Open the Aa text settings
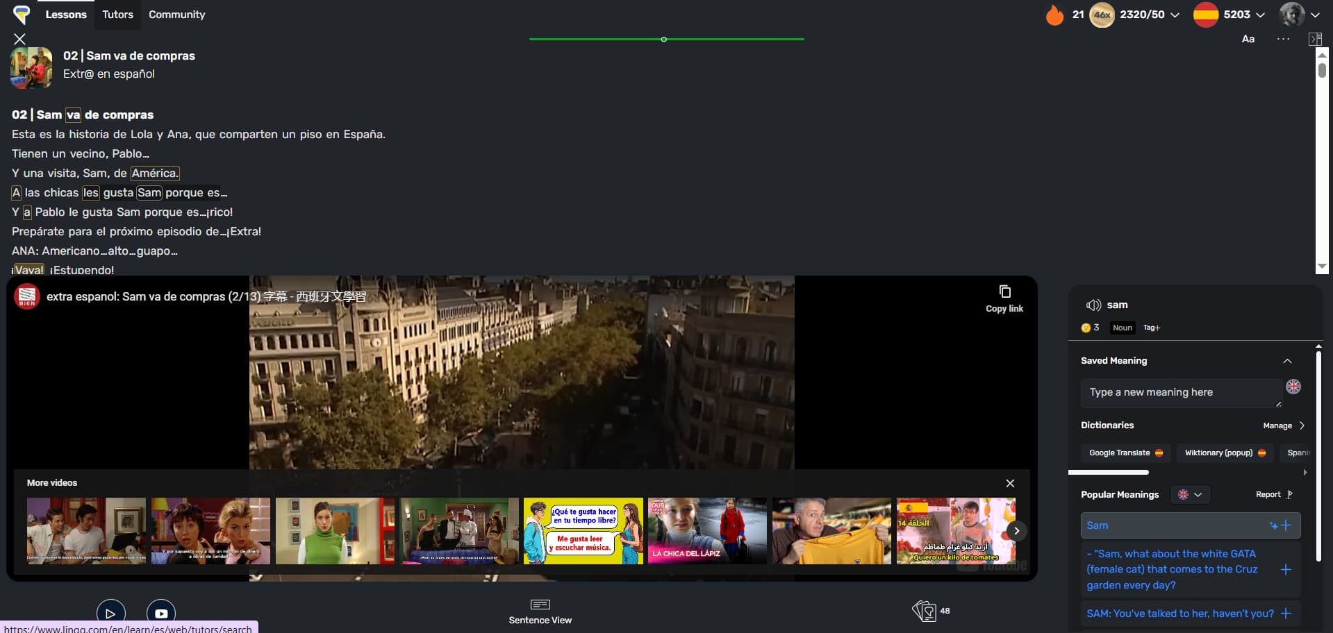1333x633 pixels. click(1248, 39)
